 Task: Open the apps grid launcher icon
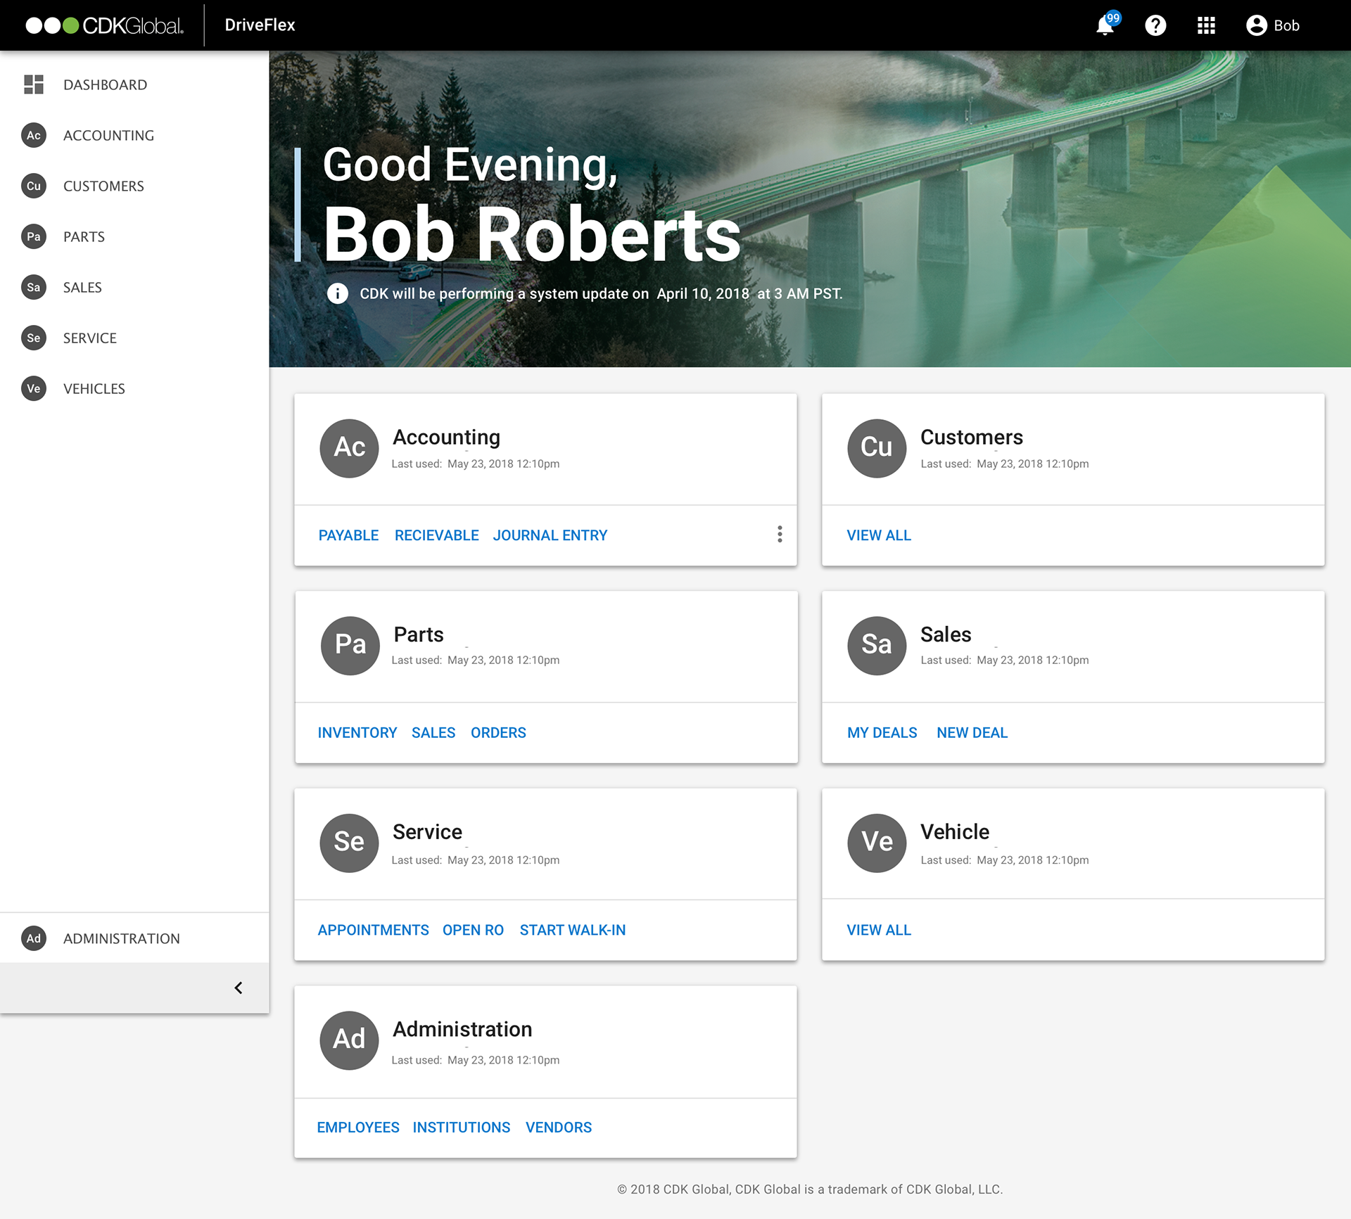[x=1206, y=26]
